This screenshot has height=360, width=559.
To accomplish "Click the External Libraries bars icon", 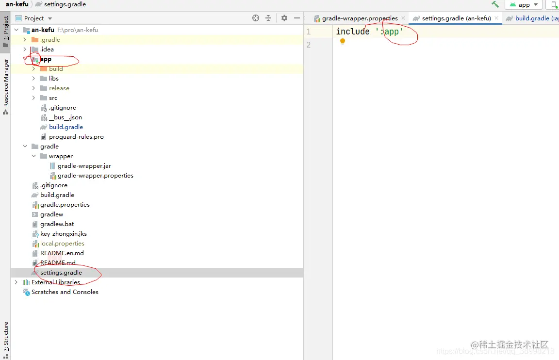I will (26, 282).
